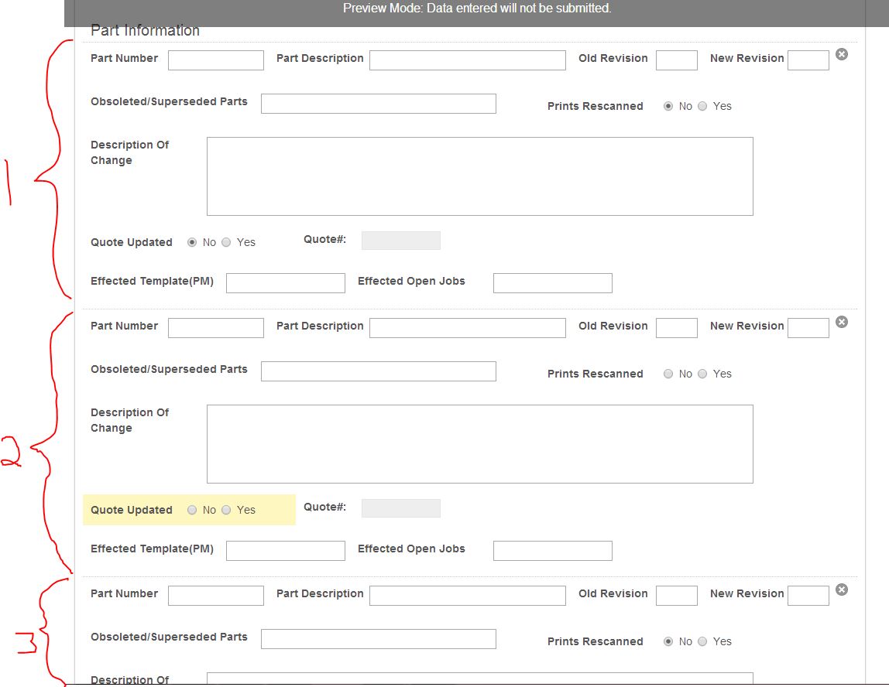
Task: Focus Effected Template(PM) field in first section
Action: [285, 283]
